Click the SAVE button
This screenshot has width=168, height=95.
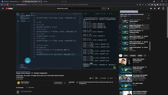[110, 78]
